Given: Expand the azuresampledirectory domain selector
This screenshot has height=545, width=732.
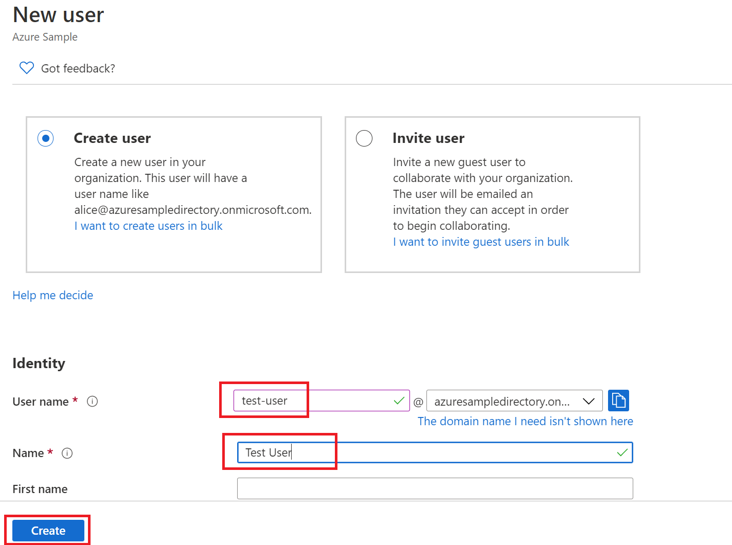Looking at the screenshot, I should pyautogui.click(x=514, y=401).
